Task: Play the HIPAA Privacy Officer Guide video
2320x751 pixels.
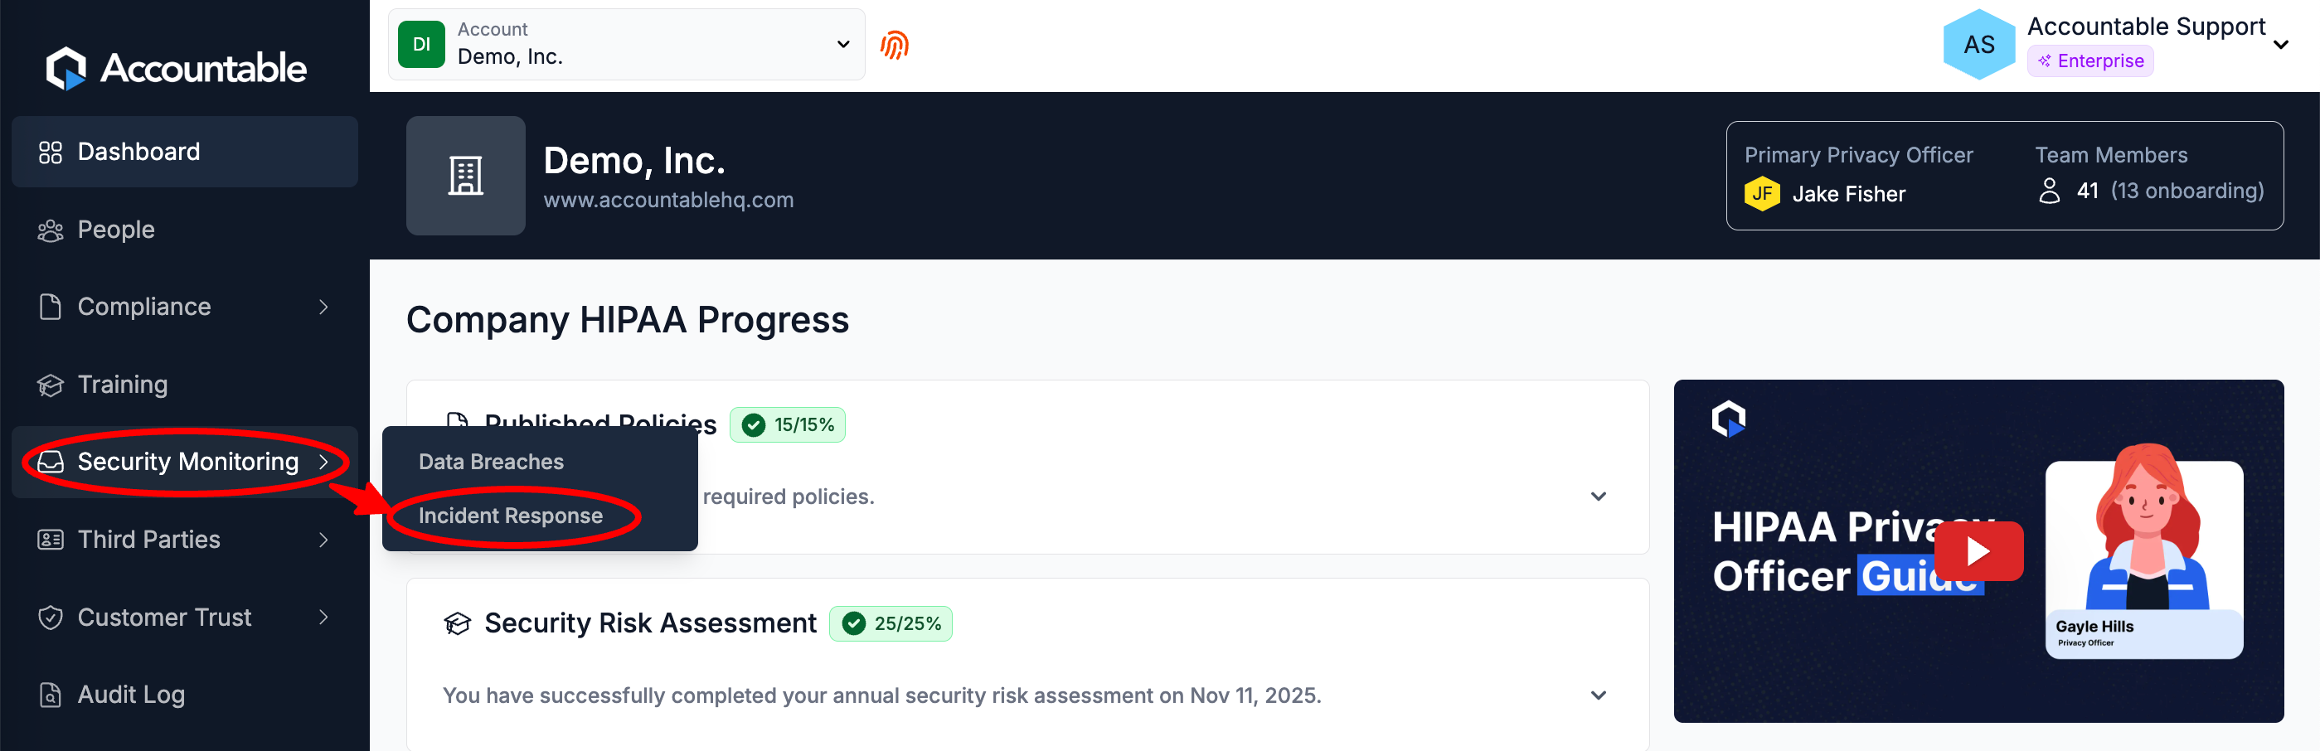Action: [1978, 551]
